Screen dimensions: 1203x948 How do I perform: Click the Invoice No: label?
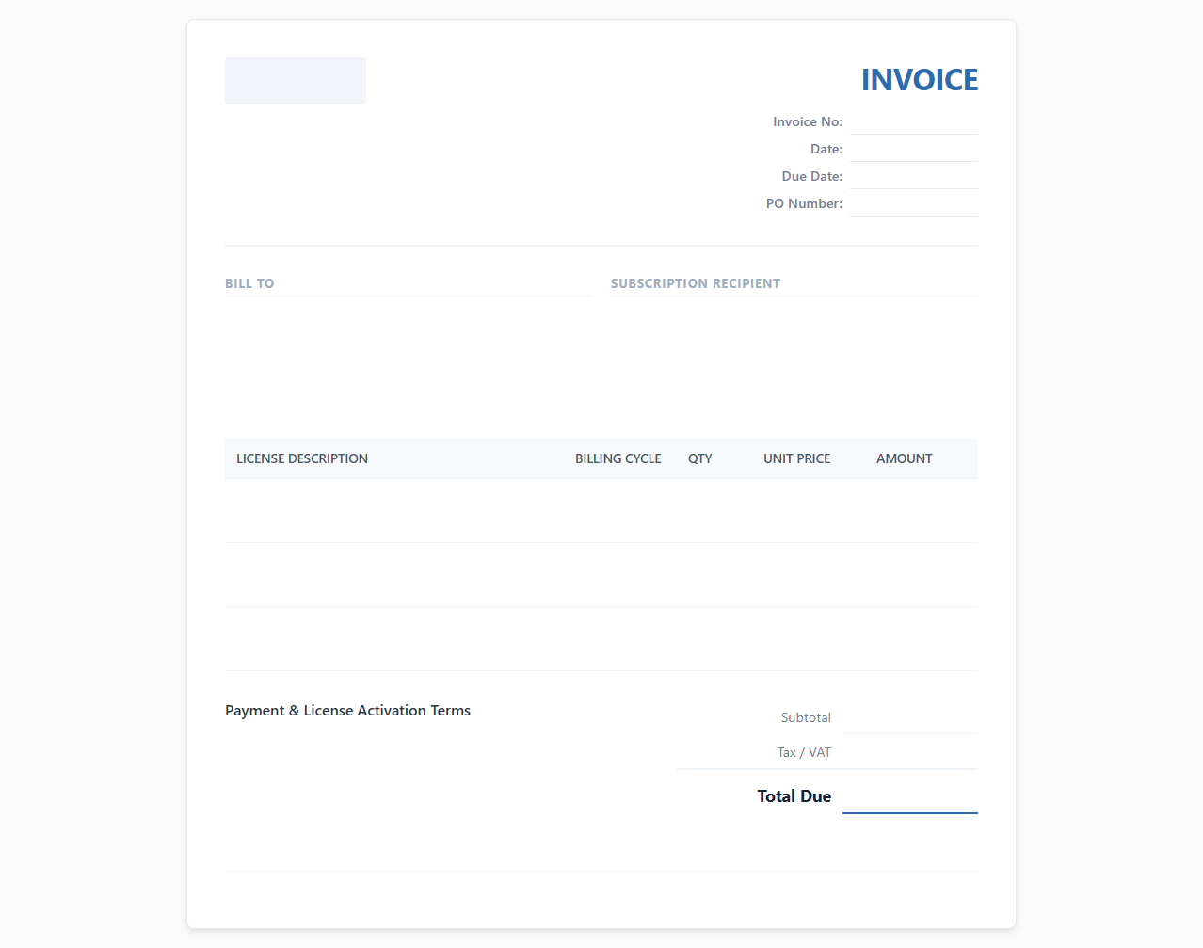[x=808, y=121]
